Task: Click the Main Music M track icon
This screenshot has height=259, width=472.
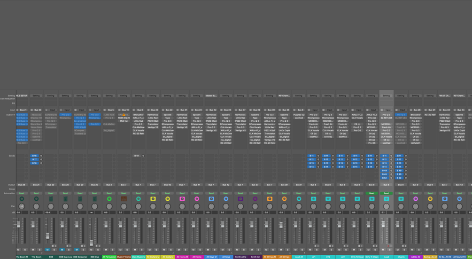Action: tap(138, 199)
